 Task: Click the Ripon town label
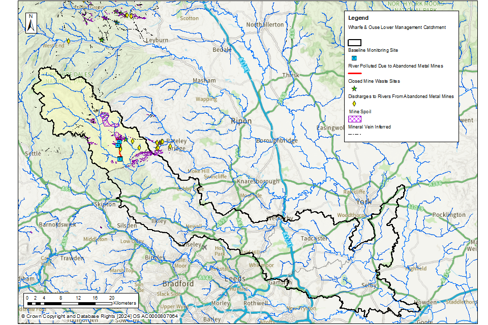click(x=238, y=121)
